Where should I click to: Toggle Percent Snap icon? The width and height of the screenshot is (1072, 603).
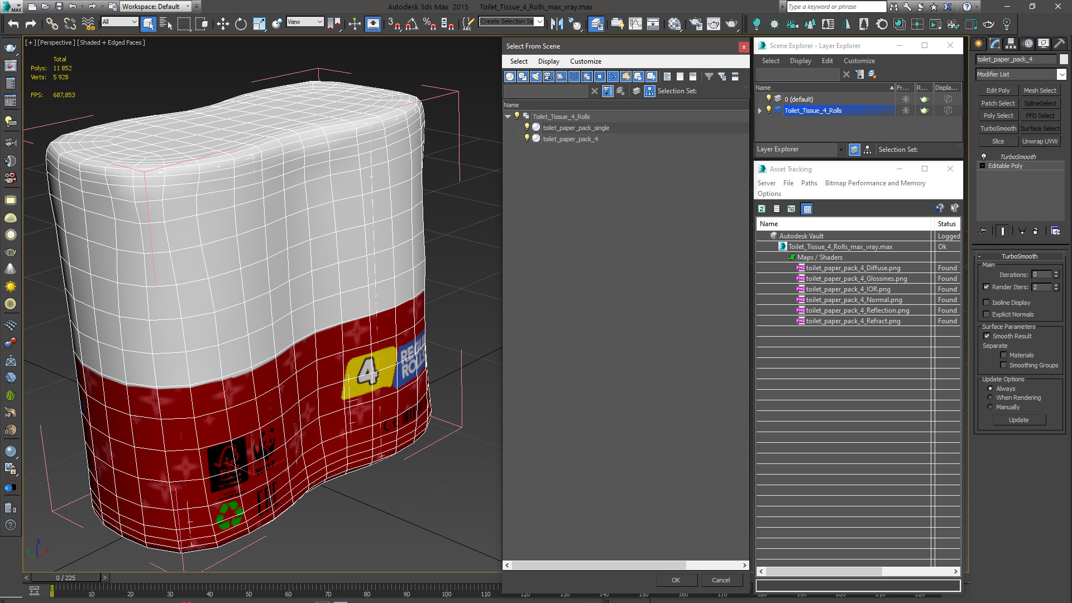429,24
